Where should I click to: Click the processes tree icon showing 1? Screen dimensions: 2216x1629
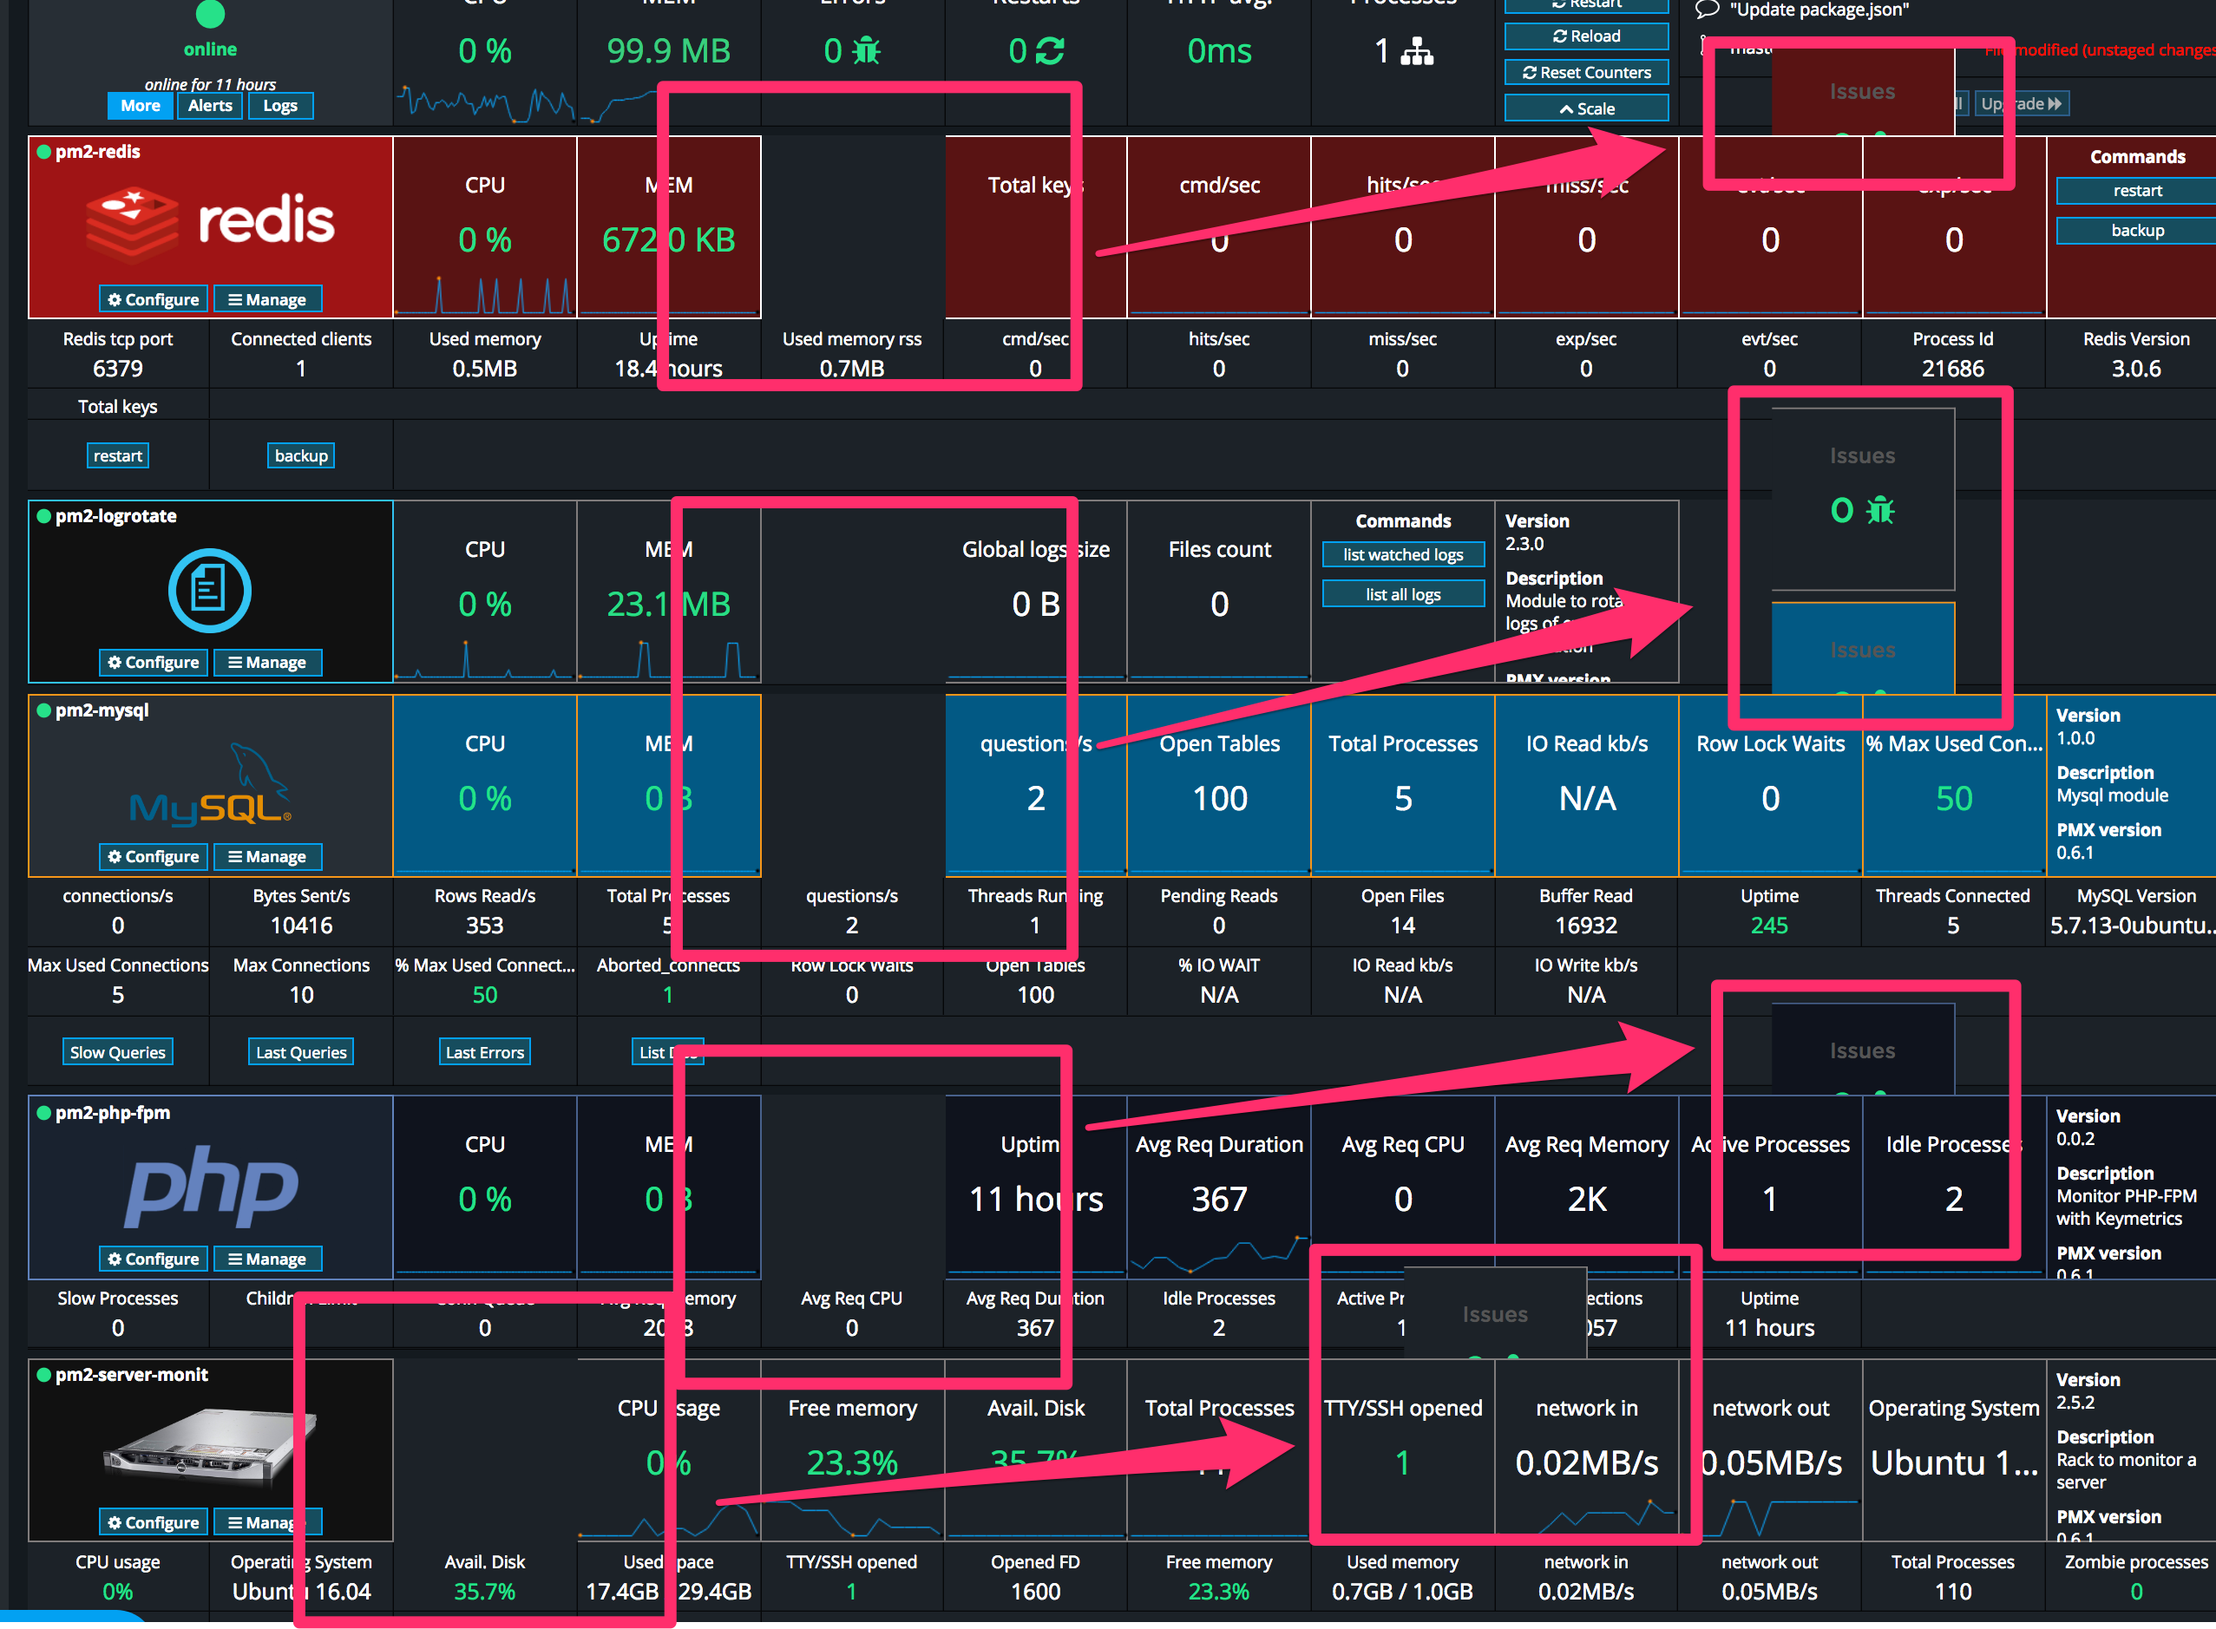[1417, 50]
